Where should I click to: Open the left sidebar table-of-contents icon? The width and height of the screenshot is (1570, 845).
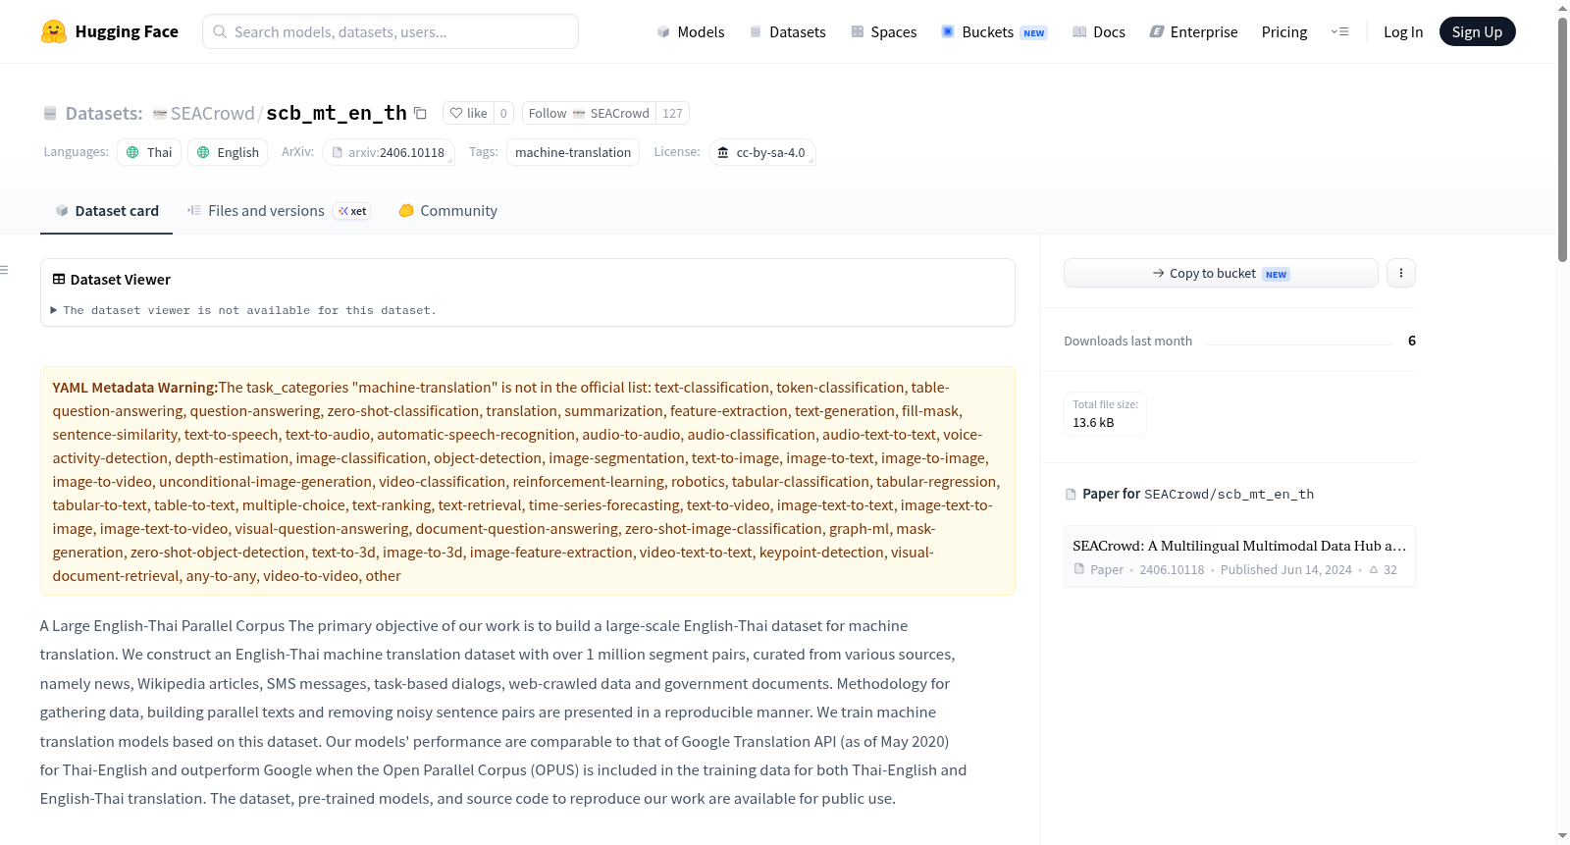coord(5,270)
